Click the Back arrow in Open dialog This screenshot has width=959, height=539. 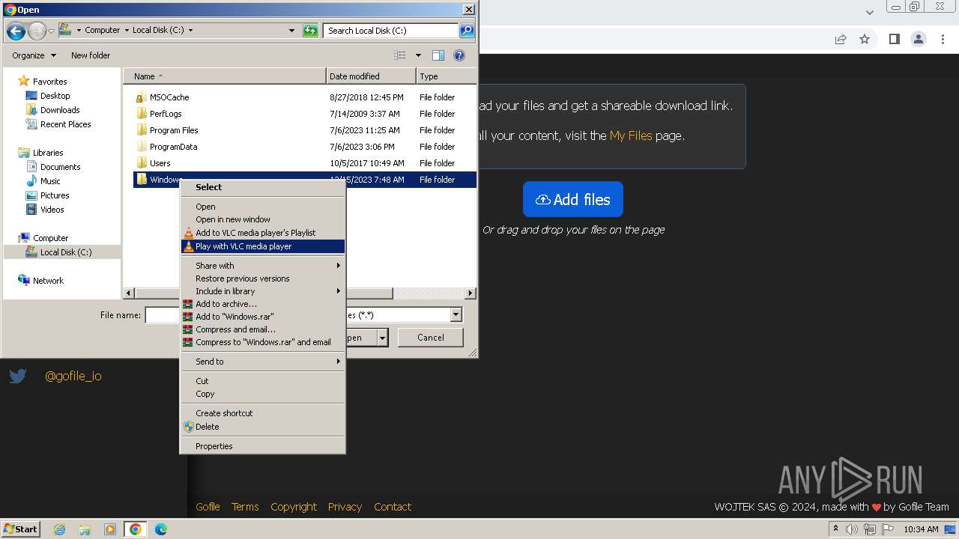(16, 31)
